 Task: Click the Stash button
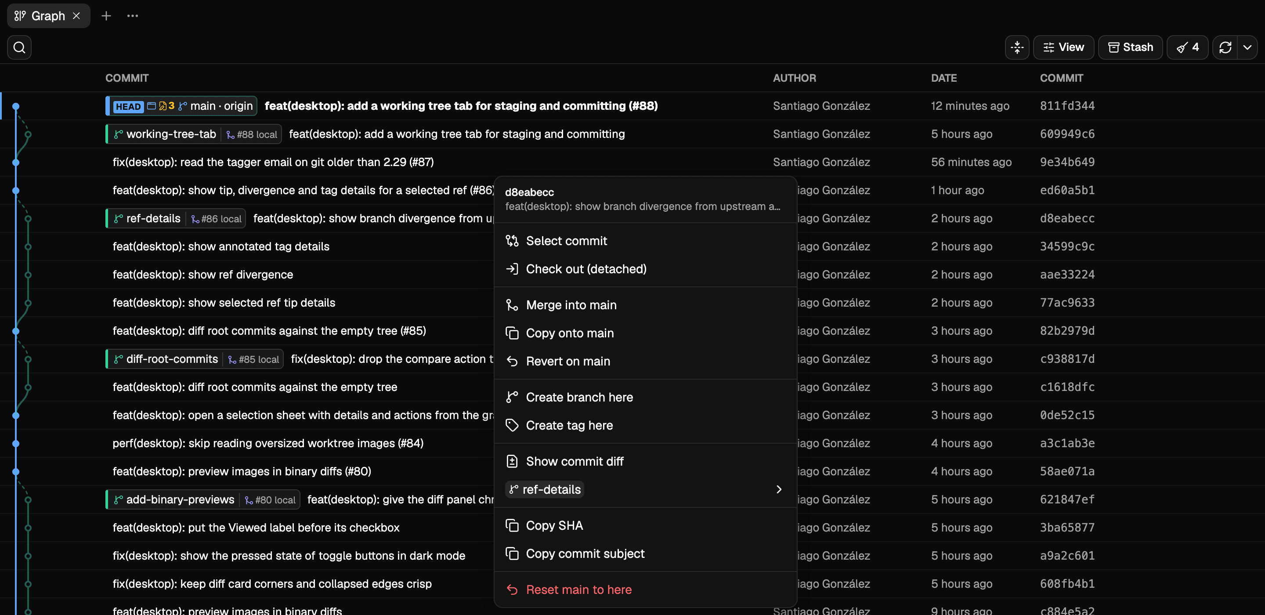[1131, 47]
